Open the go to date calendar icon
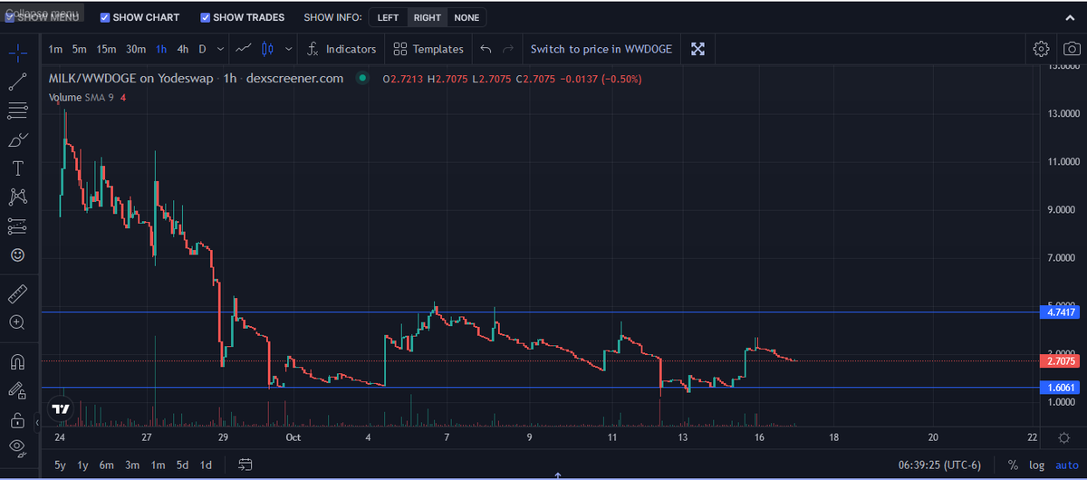 245,465
